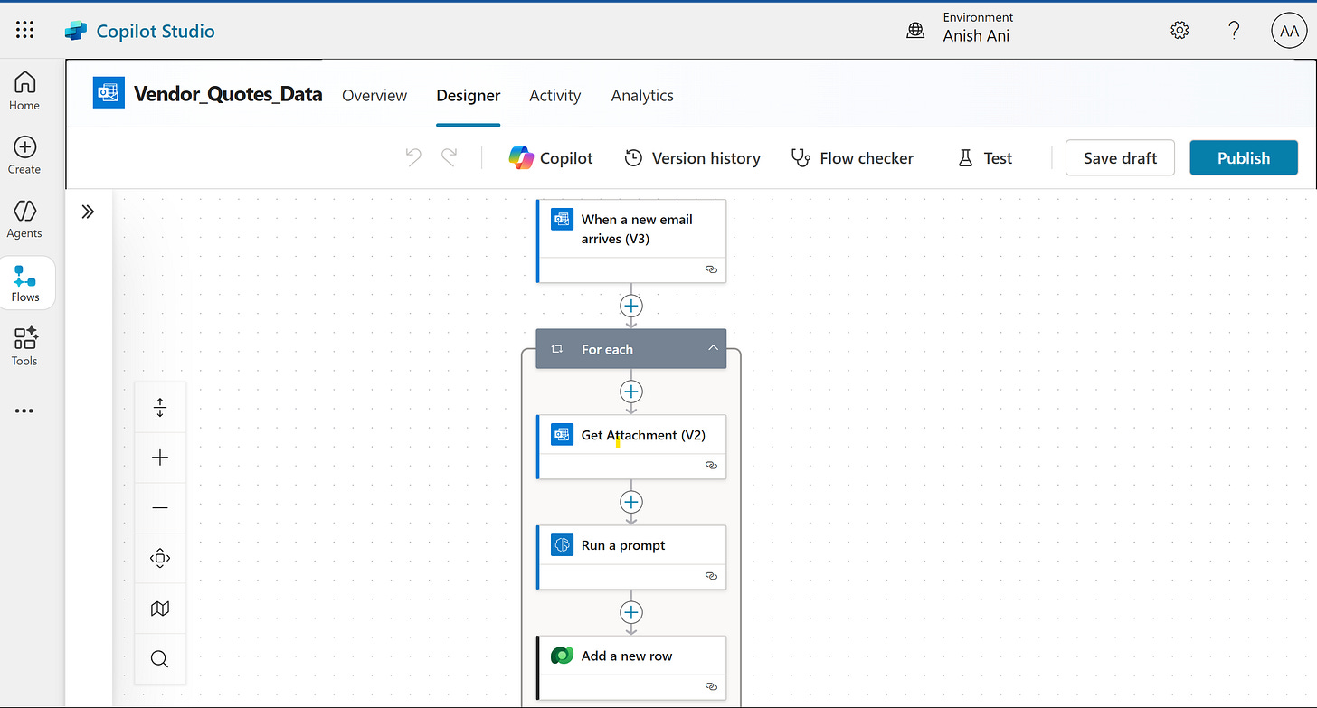Open the Environment globe selector

pos(915,31)
